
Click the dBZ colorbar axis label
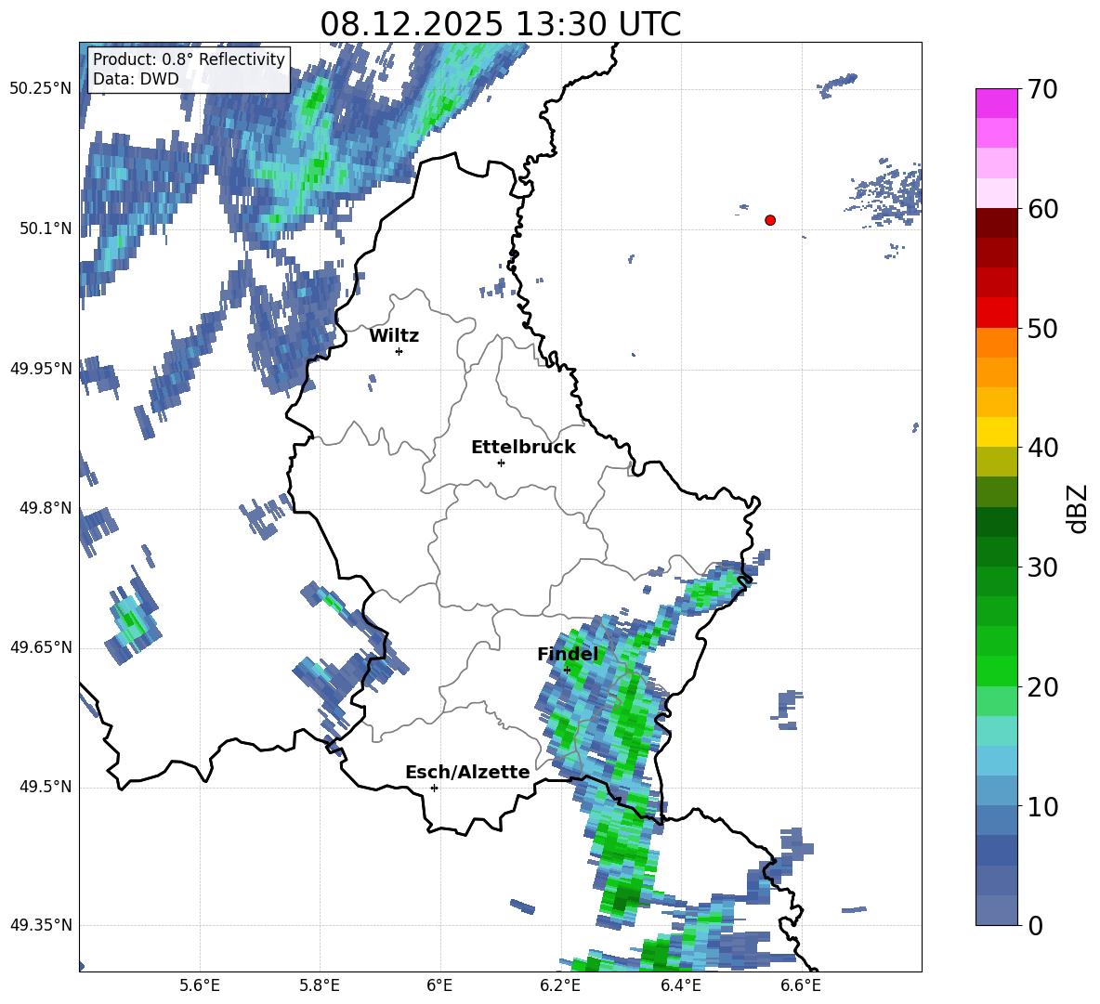(x=1079, y=508)
